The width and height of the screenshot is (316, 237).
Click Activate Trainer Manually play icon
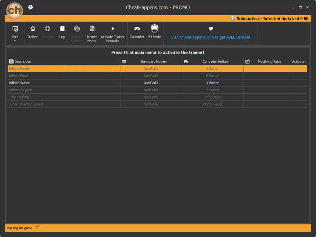113,29
